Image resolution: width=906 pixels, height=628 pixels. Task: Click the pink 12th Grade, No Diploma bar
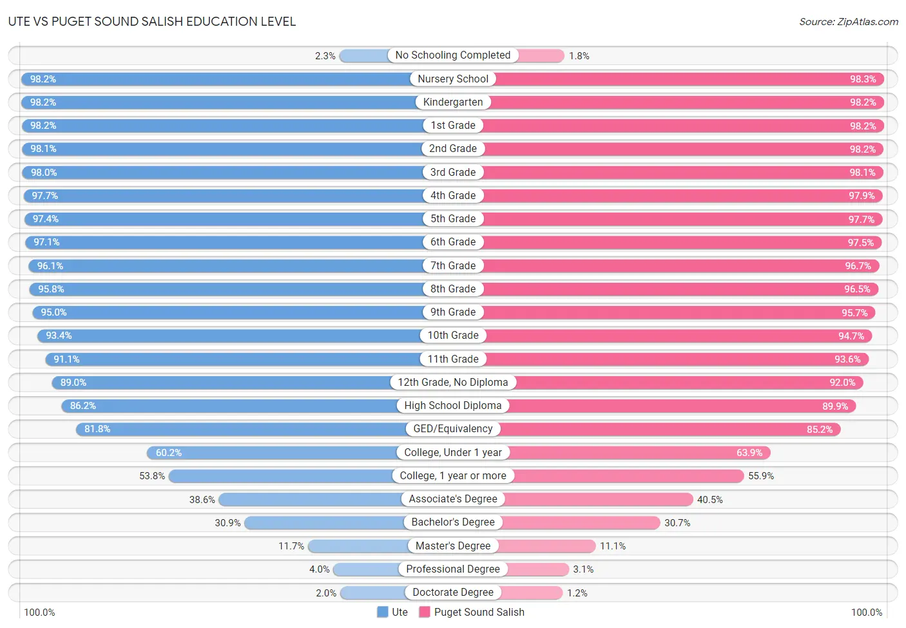[x=689, y=383]
